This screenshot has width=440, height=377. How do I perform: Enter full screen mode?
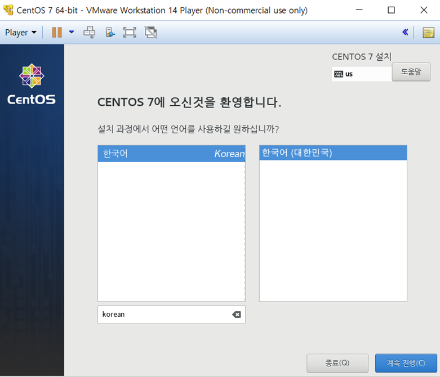pos(130,32)
